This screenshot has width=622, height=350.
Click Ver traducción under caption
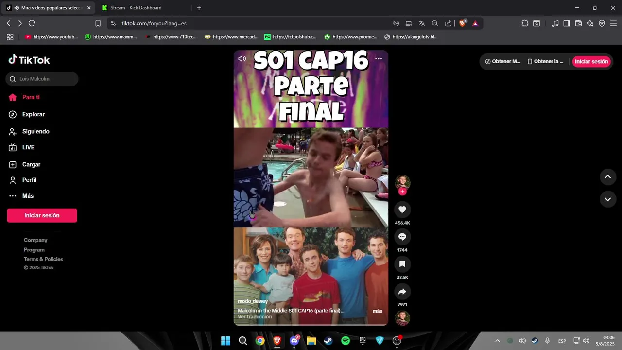[255, 317]
